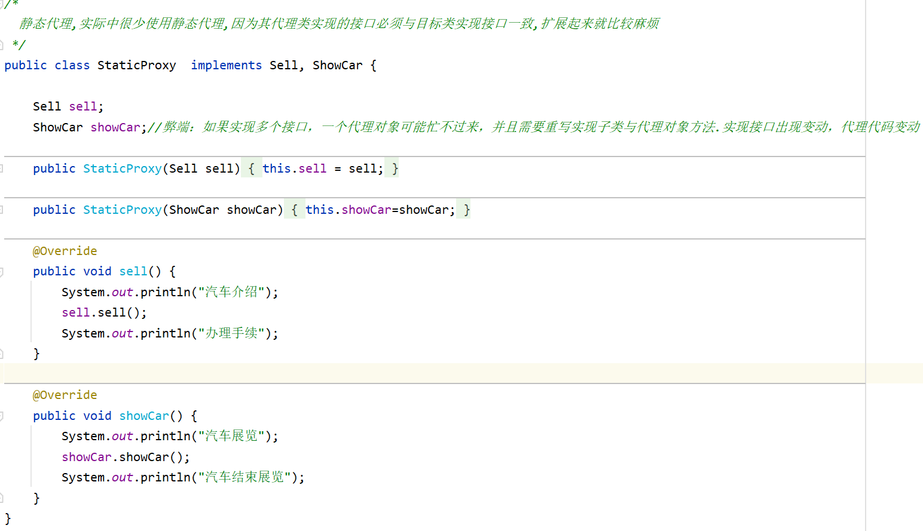Screen dimensions: 923x531
Task: Click the 'sell' method name in 'public void sell()'
Action: point(133,272)
